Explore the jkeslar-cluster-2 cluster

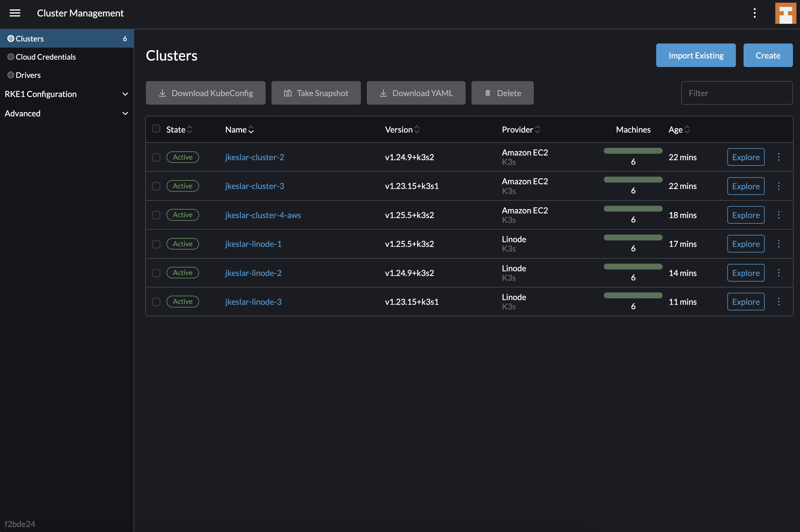pos(746,157)
